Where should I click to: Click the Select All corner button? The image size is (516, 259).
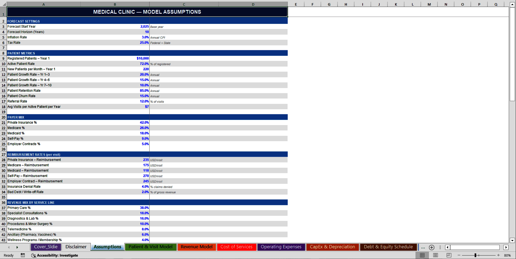point(3,4)
